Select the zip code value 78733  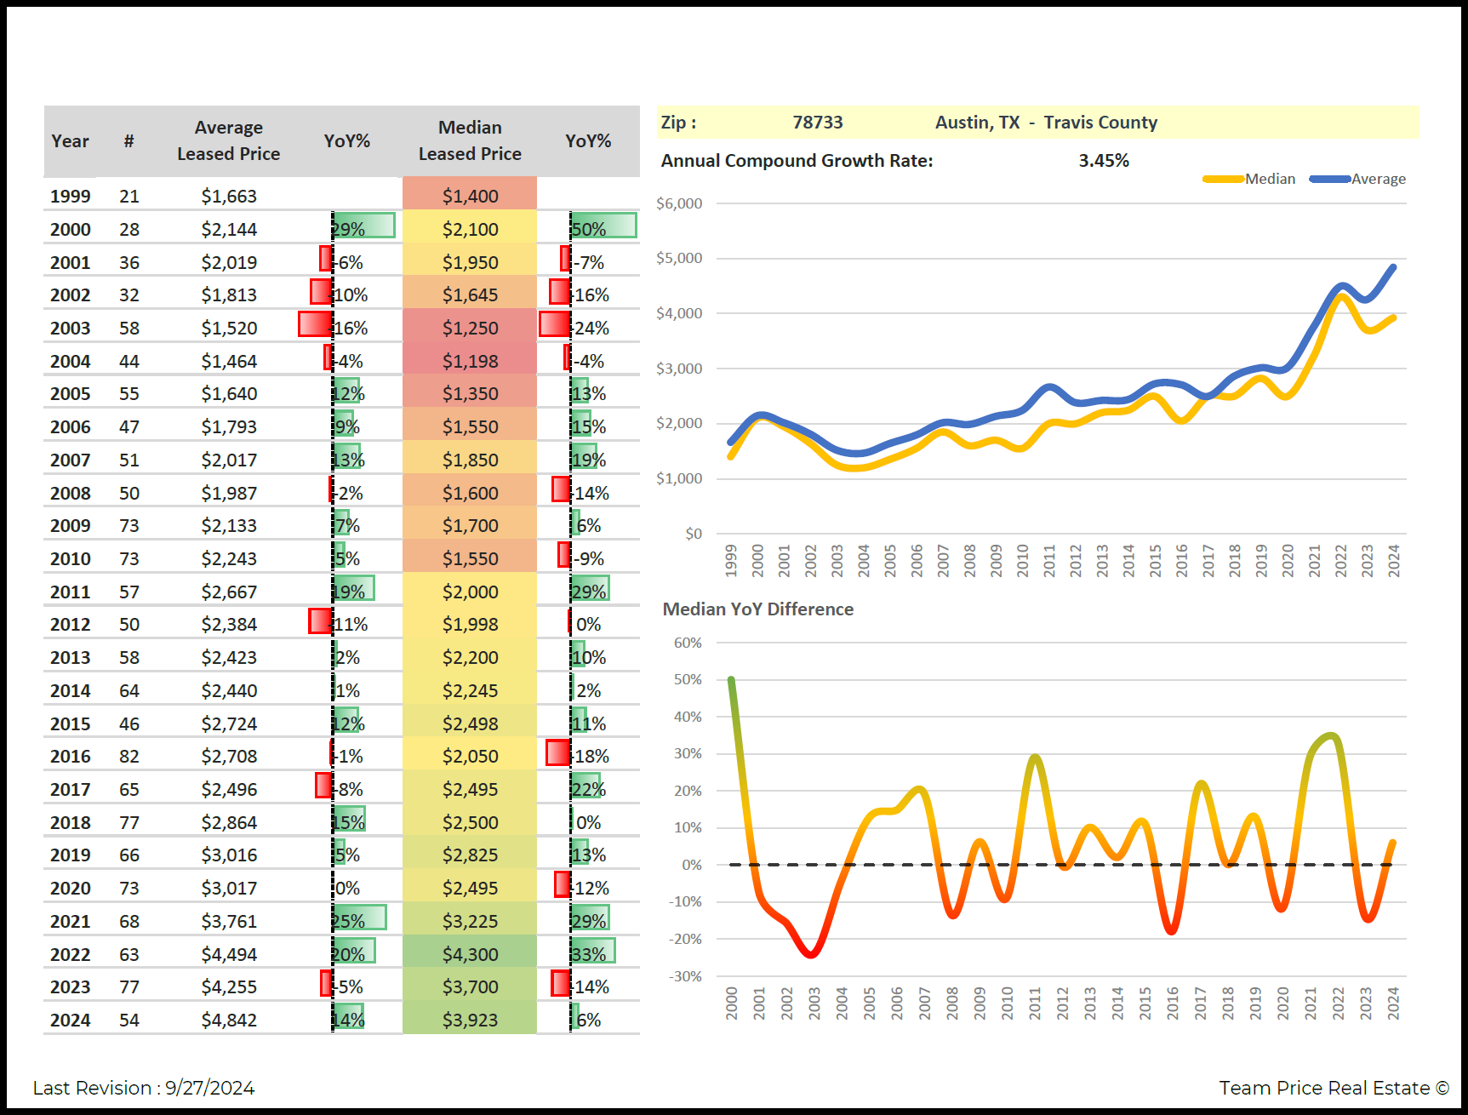(817, 123)
